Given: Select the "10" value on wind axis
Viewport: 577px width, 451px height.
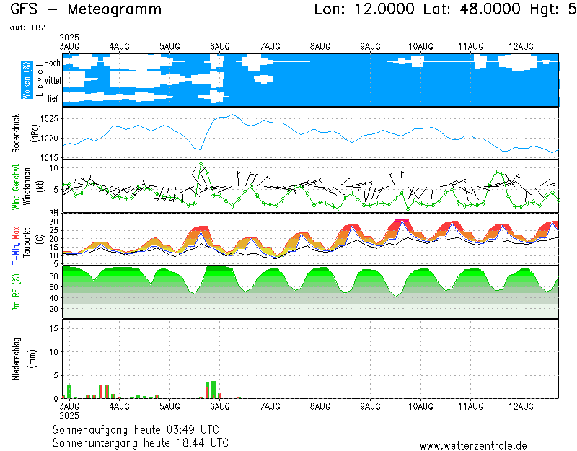Looking at the screenshot, I should pyautogui.click(x=54, y=168).
